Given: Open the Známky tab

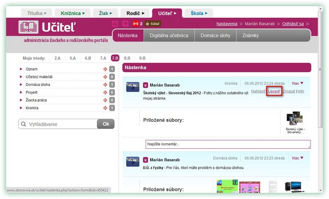Looking at the screenshot, I should (x=250, y=35).
